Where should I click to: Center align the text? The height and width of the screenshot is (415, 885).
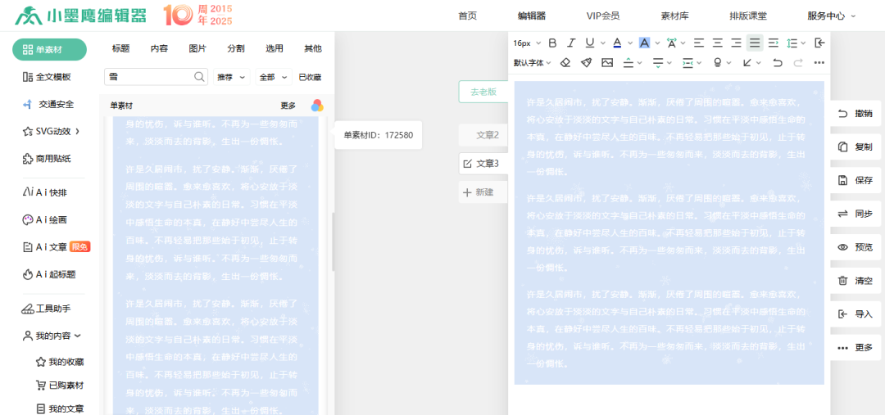tap(717, 43)
